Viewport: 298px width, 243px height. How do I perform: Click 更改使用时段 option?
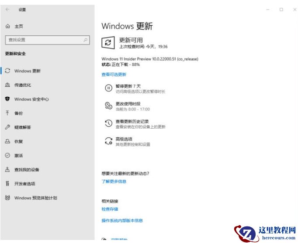click(128, 104)
